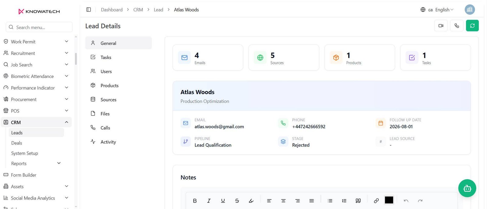Switch to the Files tab
Image resolution: width=487 pixels, height=209 pixels.
[118, 114]
